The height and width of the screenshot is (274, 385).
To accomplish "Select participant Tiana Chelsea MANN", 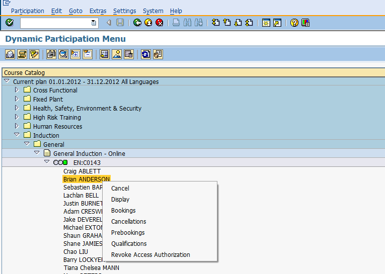I will [91, 267].
